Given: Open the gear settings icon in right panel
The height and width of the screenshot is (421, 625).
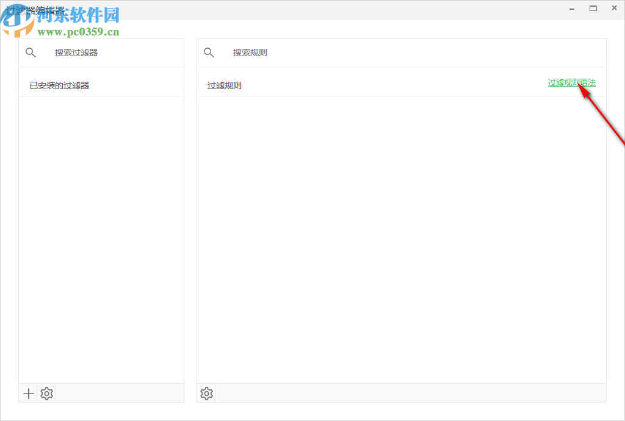Looking at the screenshot, I should (x=206, y=393).
